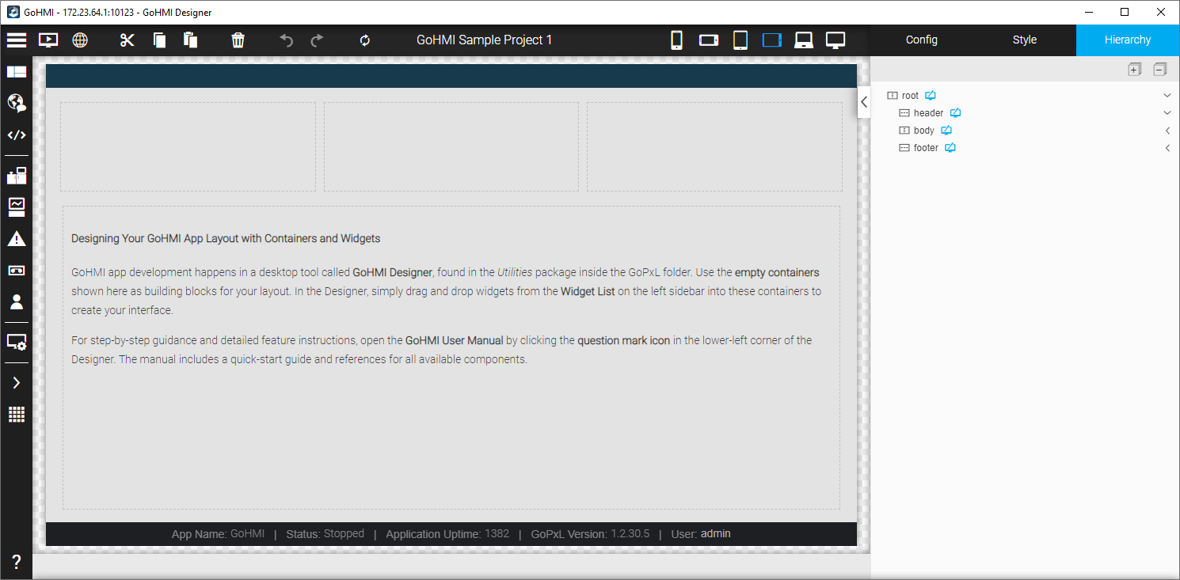
Task: Toggle the screen visibility icon beside root
Action: (x=931, y=96)
